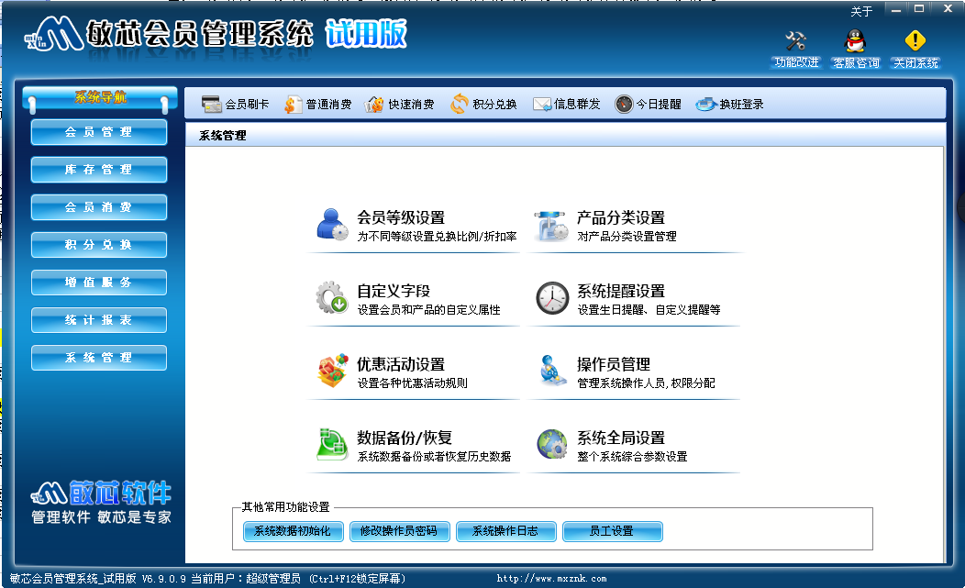Click the 修改操作员密码 button
The height and width of the screenshot is (588, 965).
pos(399,531)
